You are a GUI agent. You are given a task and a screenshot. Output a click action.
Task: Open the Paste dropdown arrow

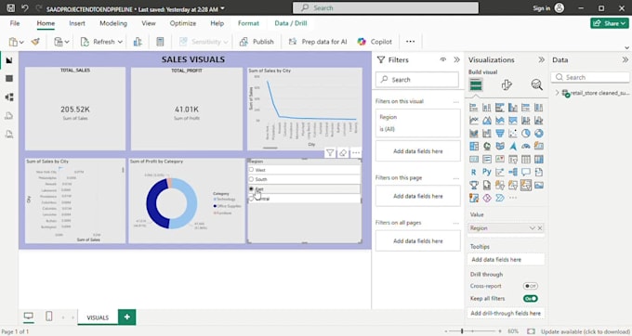pos(21,42)
